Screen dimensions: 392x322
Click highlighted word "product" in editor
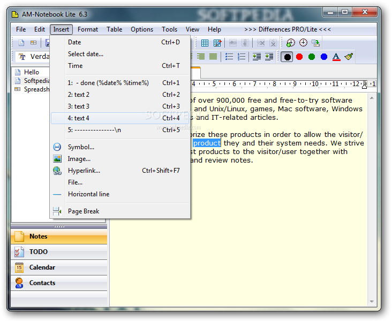tap(207, 143)
